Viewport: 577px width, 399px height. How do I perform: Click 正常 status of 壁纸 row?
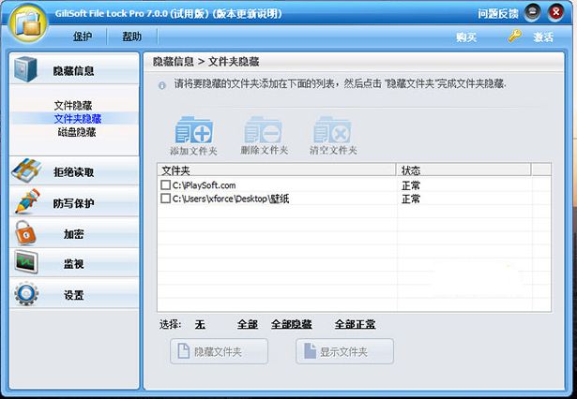[x=411, y=199]
